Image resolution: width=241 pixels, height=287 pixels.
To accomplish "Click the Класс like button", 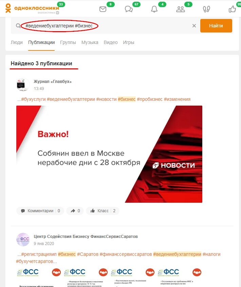I will (x=103, y=211).
